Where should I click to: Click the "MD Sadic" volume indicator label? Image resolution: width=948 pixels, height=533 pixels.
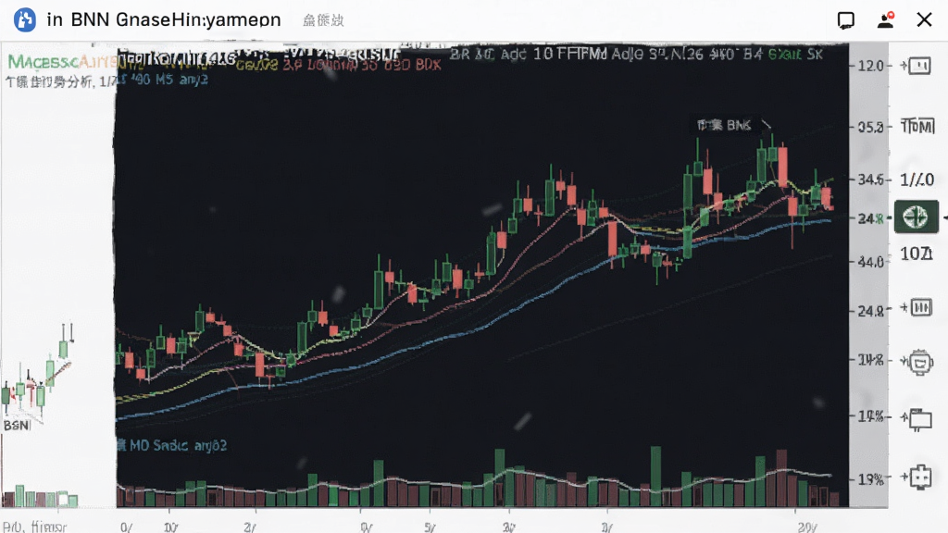click(172, 445)
